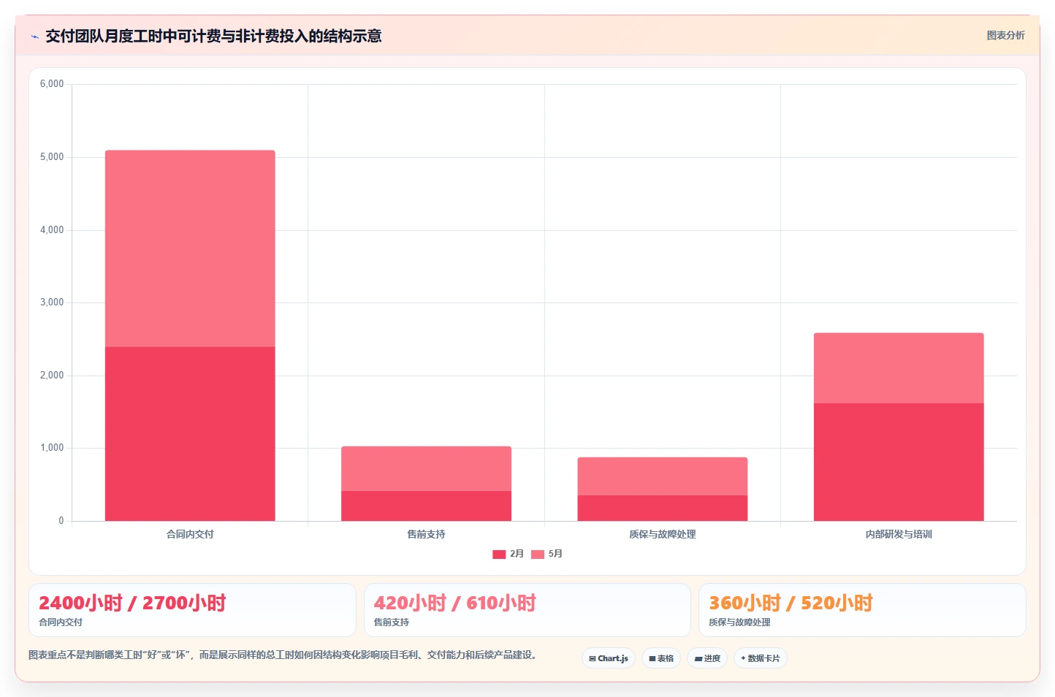Click the chart title 交付团队月度工时 heading
Image resolution: width=1055 pixels, height=697 pixels.
pyautogui.click(x=213, y=36)
